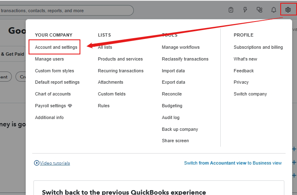Screen dimensions: 297x195
Task: Open the Audit log
Action: pos(171,117)
